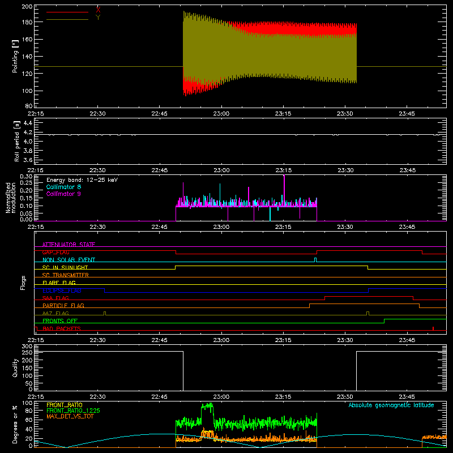Screen dimensions: 453x453
Task: Click the olive legend line beside Y
Action: click(x=67, y=20)
